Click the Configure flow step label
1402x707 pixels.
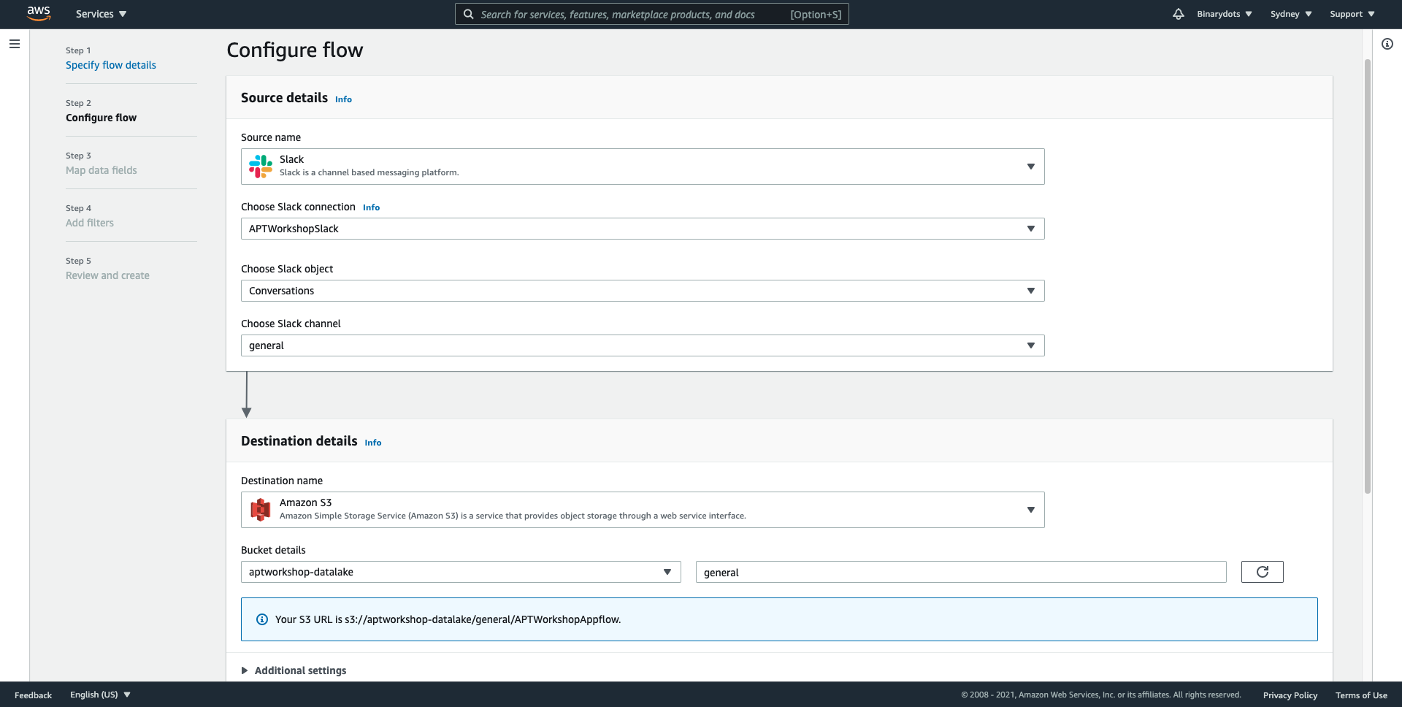tap(101, 118)
